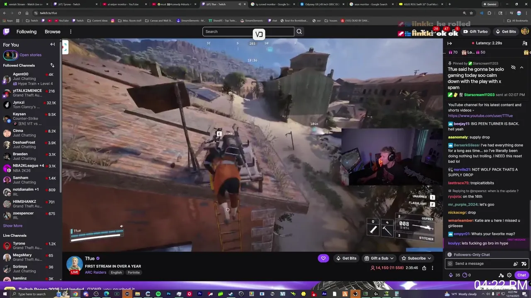
Task: Open the Tfue channel name link
Action: coord(90,258)
